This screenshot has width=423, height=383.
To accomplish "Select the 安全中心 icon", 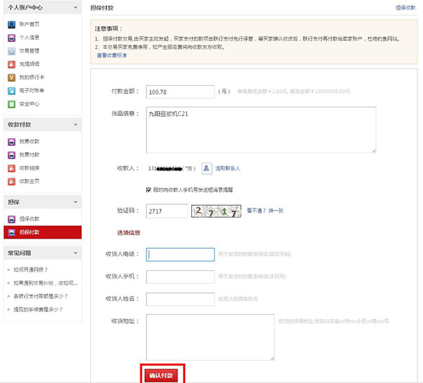I will click(12, 104).
